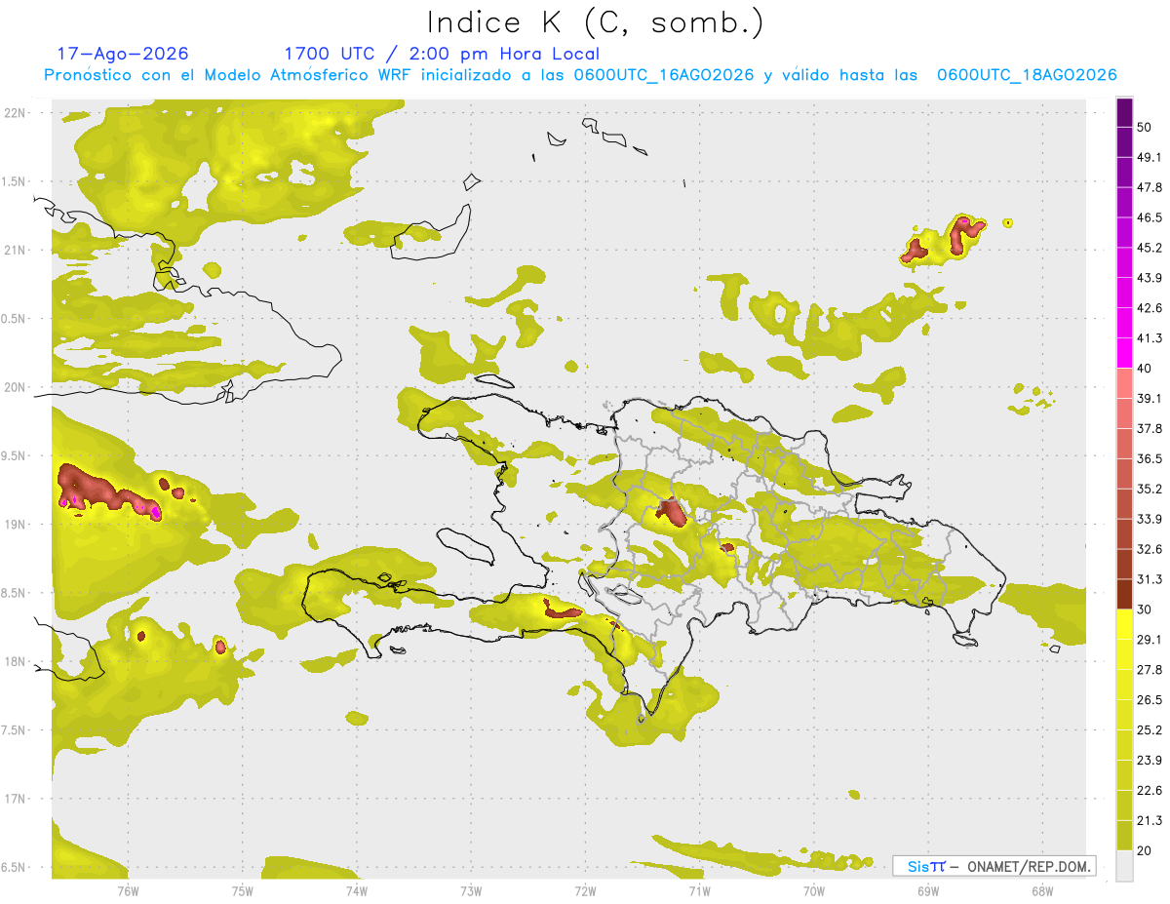Click the '27.8' color scale value
This screenshot has height=904, width=1170.
pyautogui.click(x=1150, y=670)
